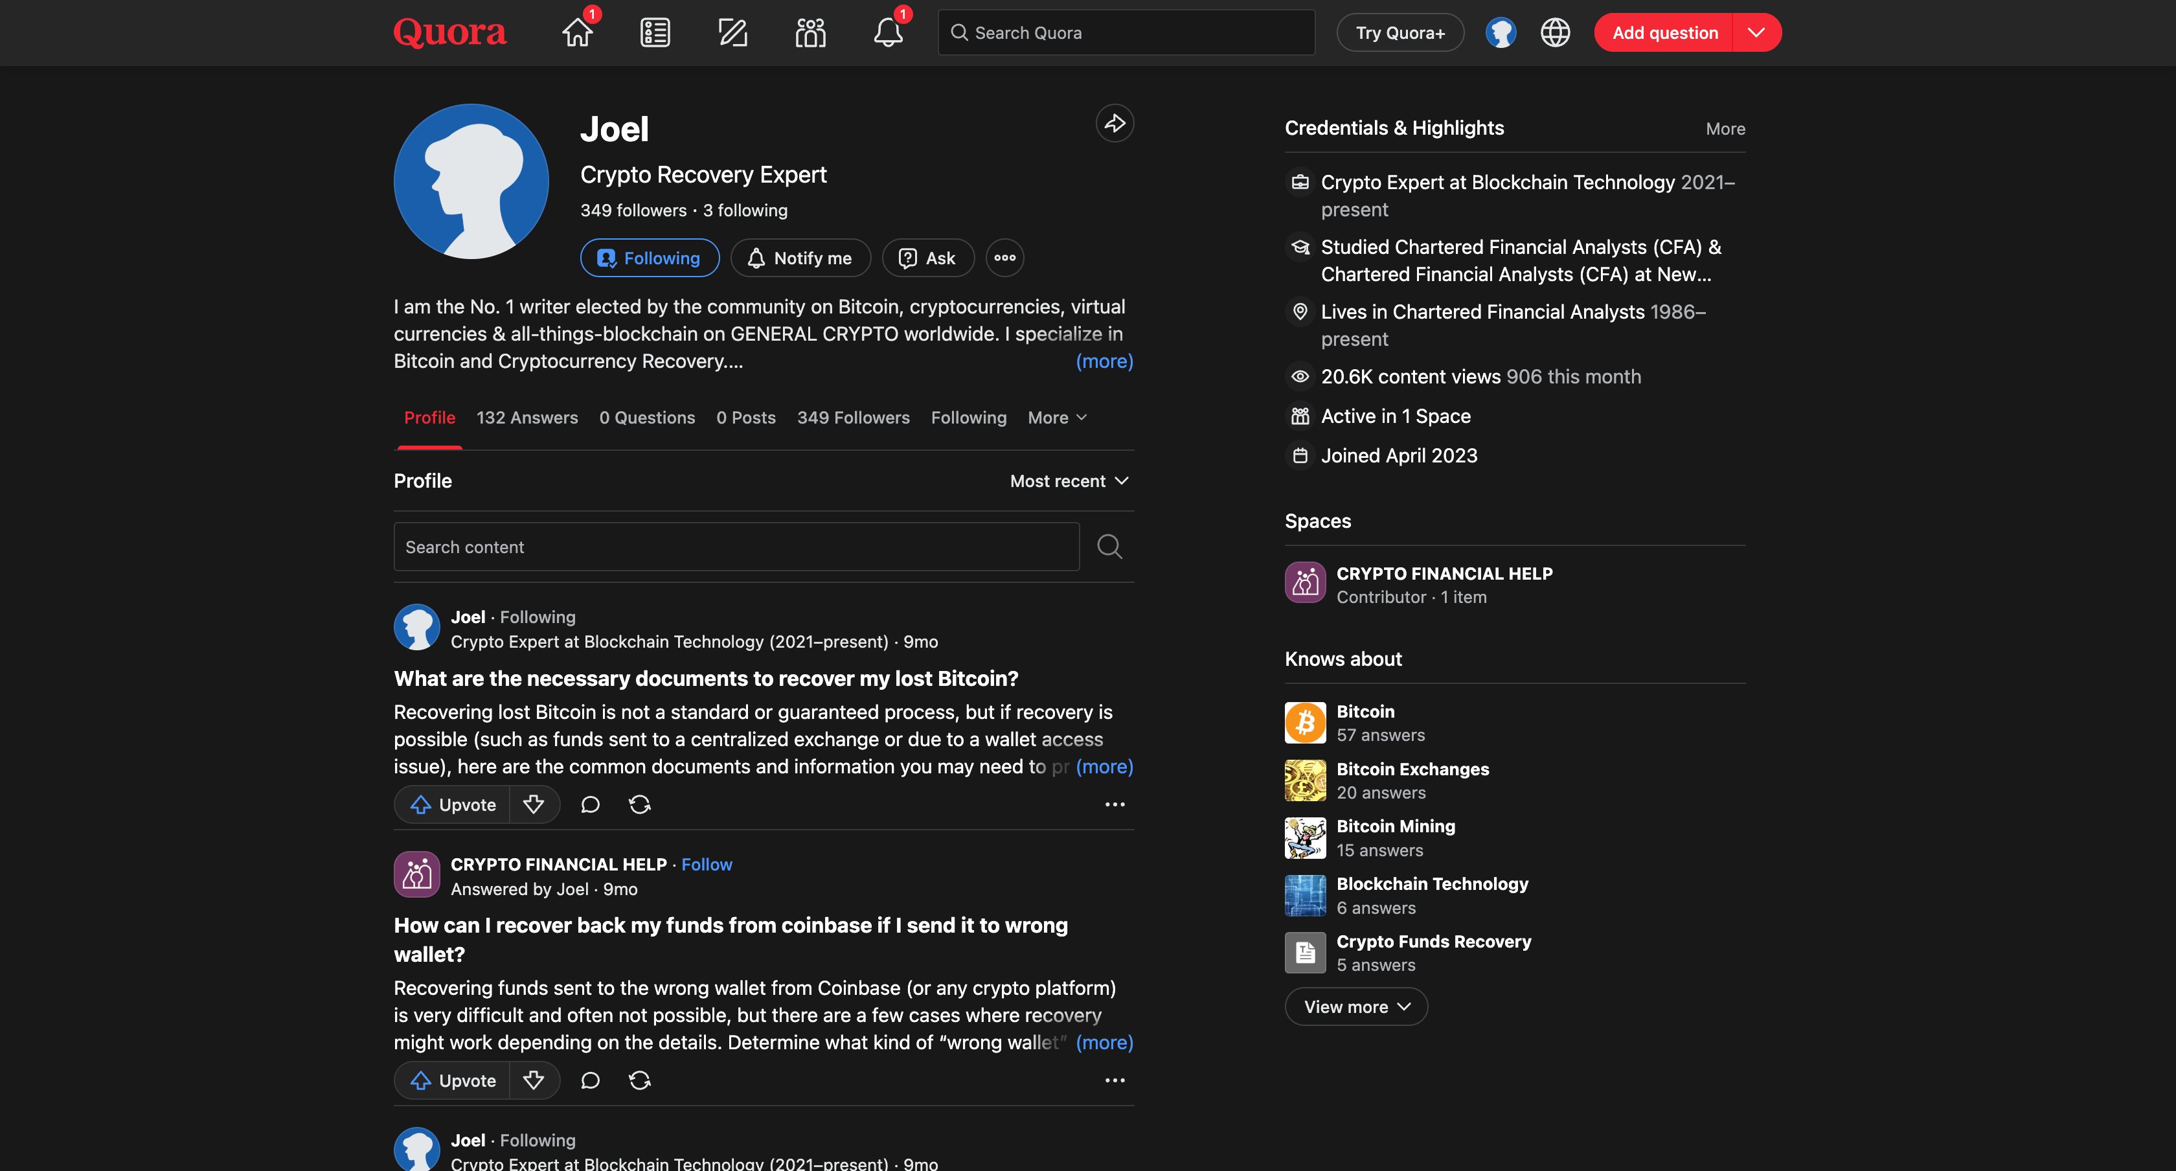Toggle the Following button on Joel's profile

click(650, 258)
